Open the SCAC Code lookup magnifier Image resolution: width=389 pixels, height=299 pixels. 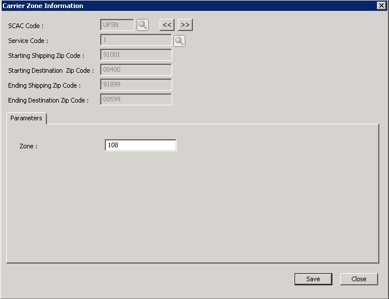pos(142,25)
